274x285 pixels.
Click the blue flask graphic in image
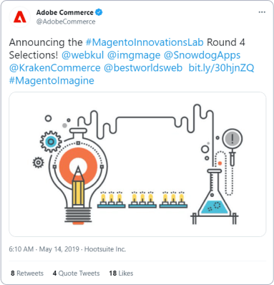214,196
